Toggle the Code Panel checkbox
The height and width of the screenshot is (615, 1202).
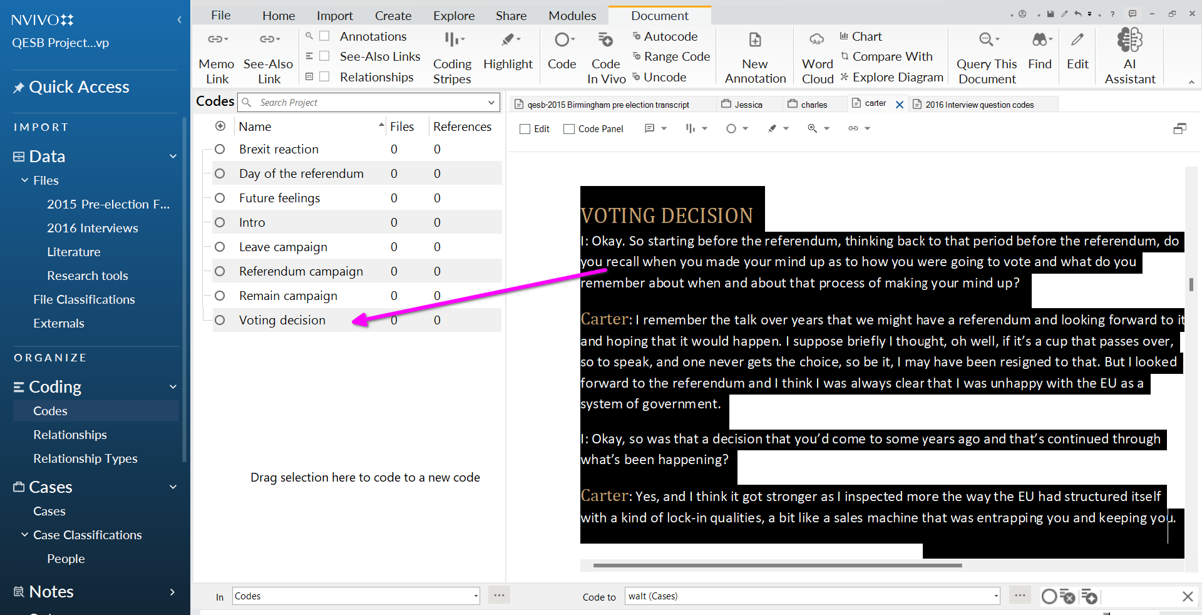tap(569, 129)
